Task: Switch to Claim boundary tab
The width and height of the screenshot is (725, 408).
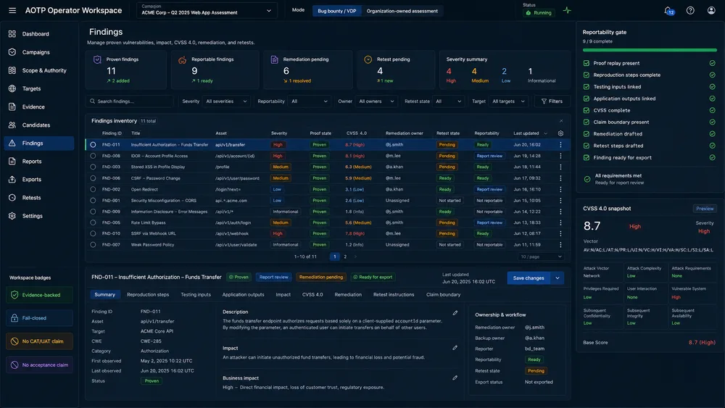Action: 444,294
